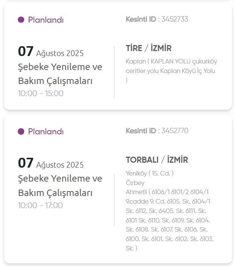235x266 pixels.
Task: Click Kesinti ID 3452733
Action: pos(157,19)
